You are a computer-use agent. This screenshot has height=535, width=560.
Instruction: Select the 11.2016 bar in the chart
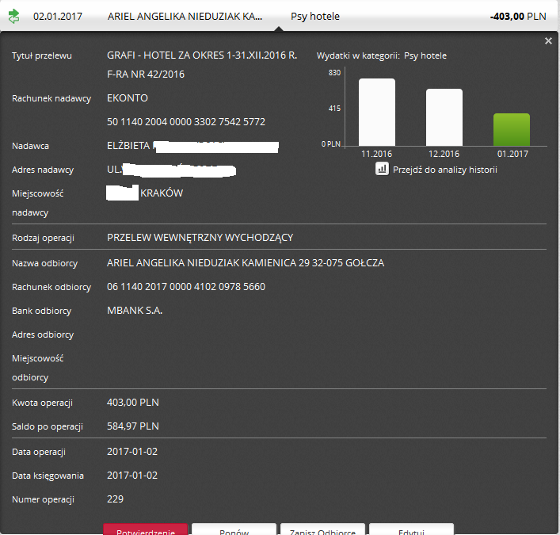[x=377, y=112]
